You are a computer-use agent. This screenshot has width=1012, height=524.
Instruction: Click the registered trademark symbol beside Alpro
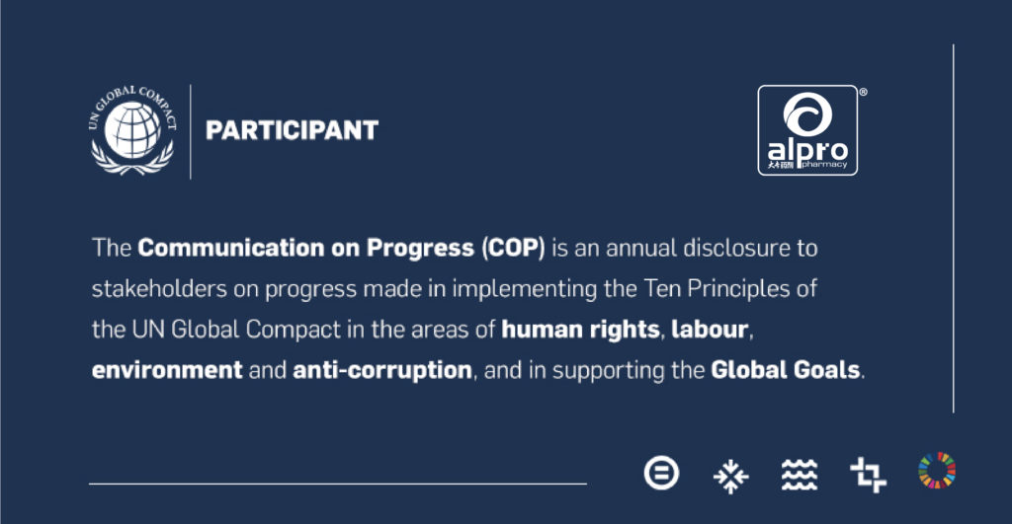coord(864,92)
